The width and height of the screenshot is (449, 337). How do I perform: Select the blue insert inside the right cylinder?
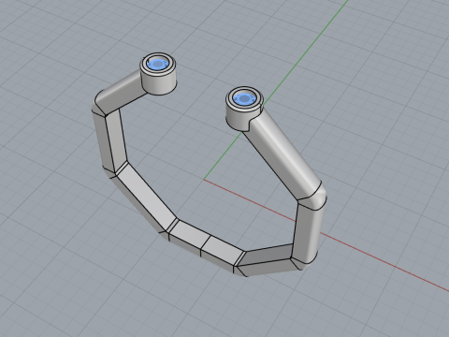(245, 99)
